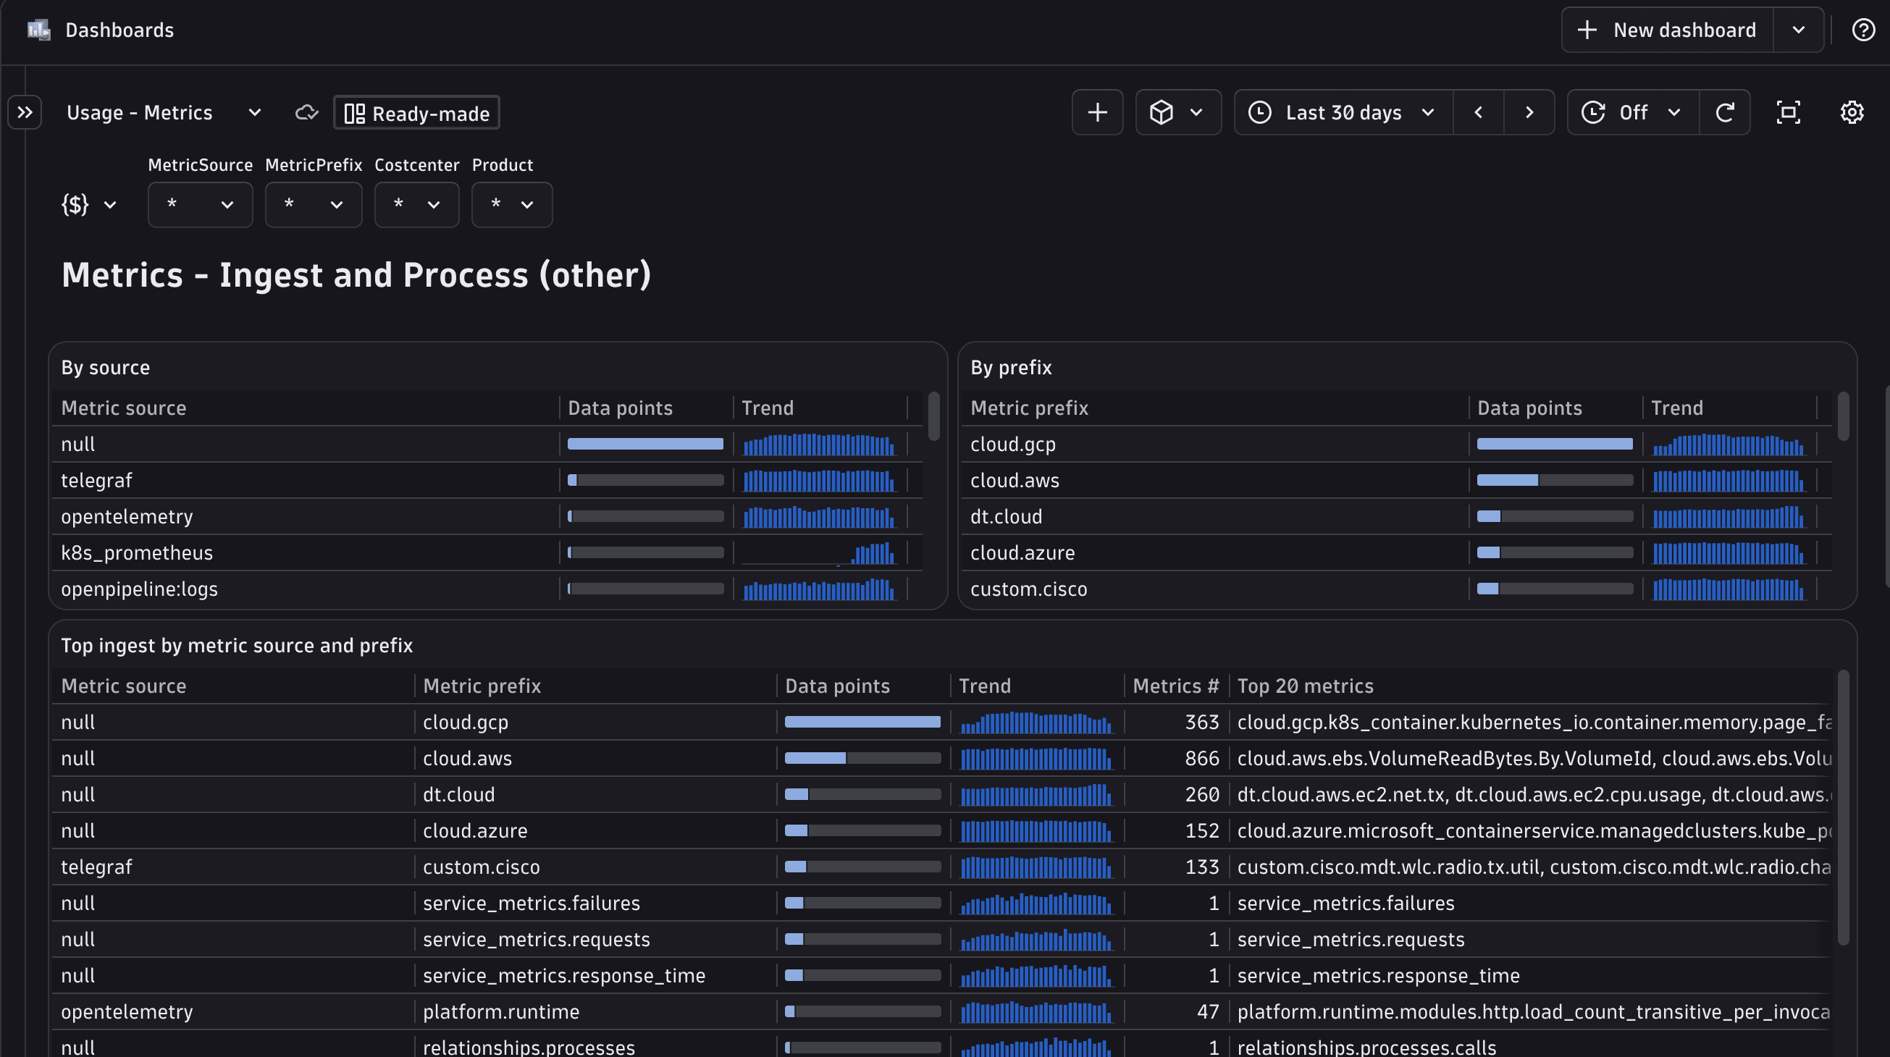Enter fullscreen presentation mode

(1788, 112)
